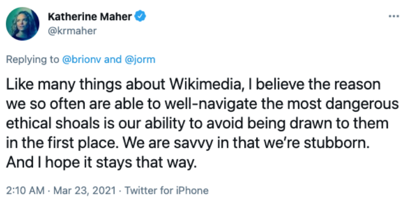Open the @krmaher handle link

click(72, 31)
